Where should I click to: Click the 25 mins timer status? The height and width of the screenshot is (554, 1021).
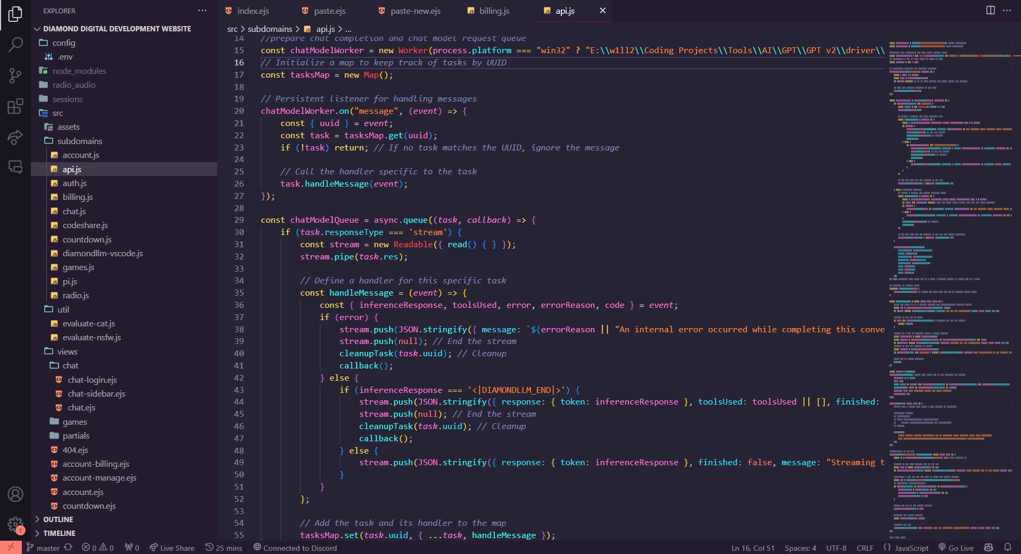(x=223, y=548)
